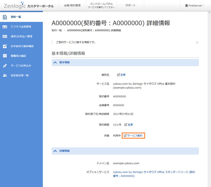Click the サービスお申込み pen icon
211x187 pixels.
5,66
